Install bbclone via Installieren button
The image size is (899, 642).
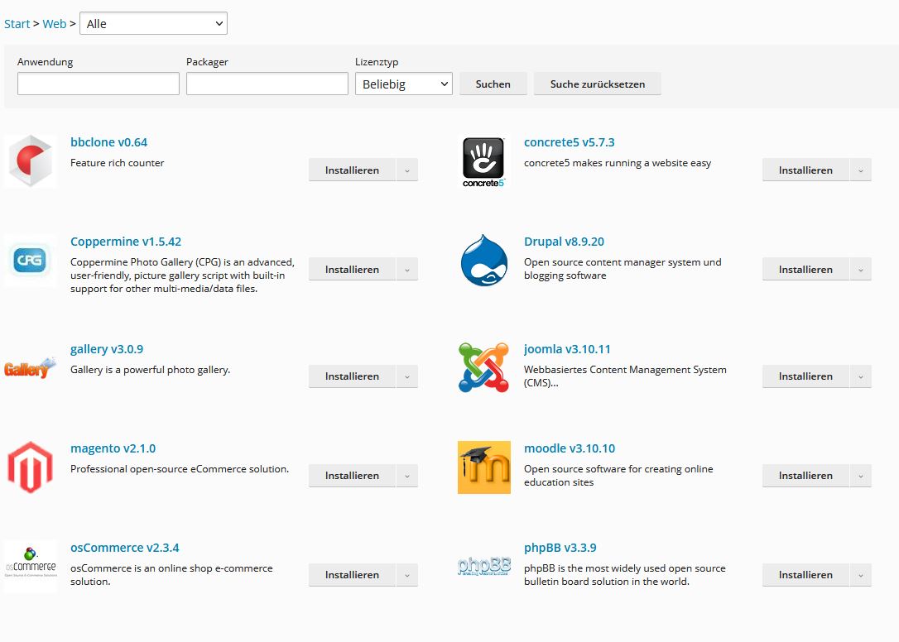pyautogui.click(x=352, y=170)
